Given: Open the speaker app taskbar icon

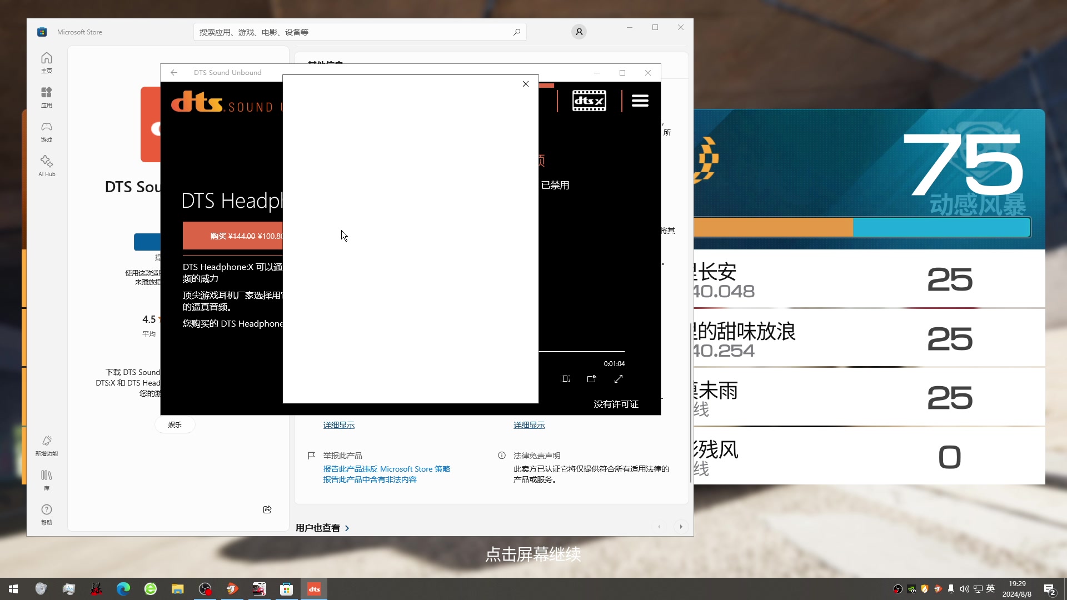Looking at the screenshot, I should coord(41,589).
